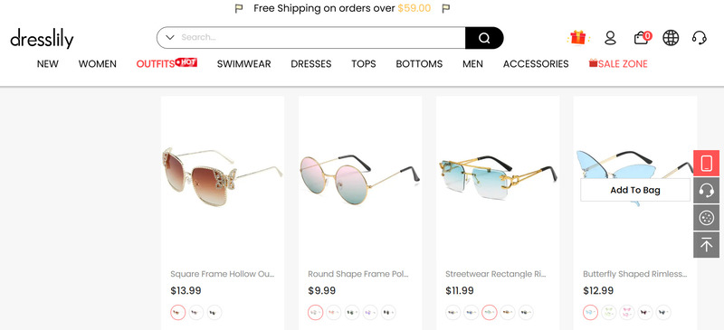
Task: Open the gift box promotions icon
Action: [578, 37]
